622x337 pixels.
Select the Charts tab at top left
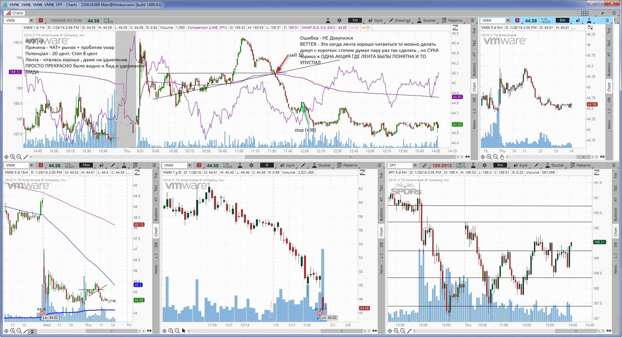(x=15, y=13)
